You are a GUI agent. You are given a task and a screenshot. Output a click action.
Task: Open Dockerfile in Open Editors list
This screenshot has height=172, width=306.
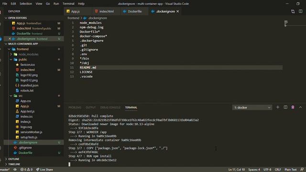33,33
